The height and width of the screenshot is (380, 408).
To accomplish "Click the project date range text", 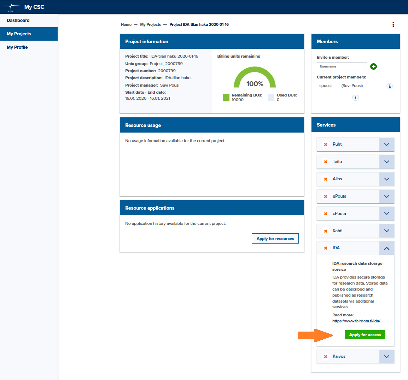I will point(147,98).
